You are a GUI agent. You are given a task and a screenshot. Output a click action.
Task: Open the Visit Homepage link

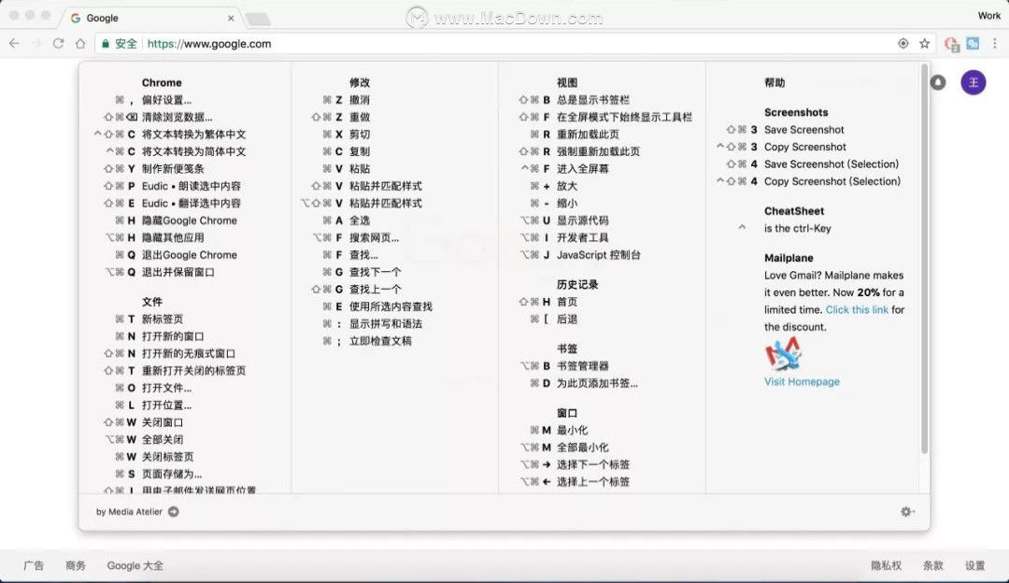(802, 381)
